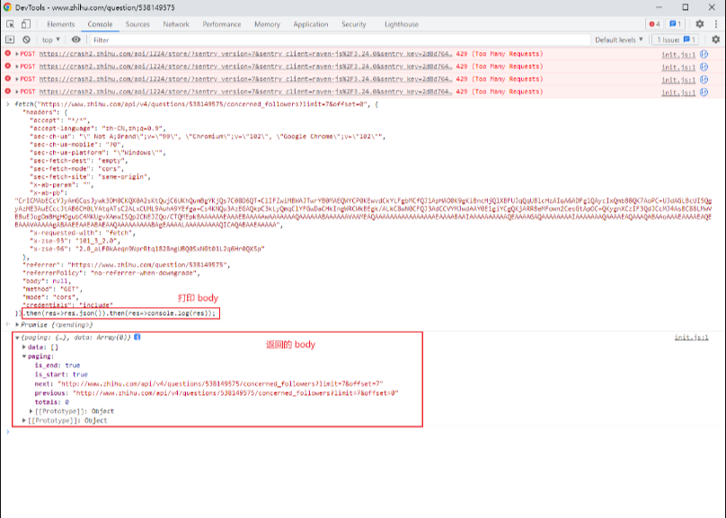Viewport: 726px width, 518px height.
Task: Open first POST crash2.zhihu.com URL link
Action: point(245,54)
